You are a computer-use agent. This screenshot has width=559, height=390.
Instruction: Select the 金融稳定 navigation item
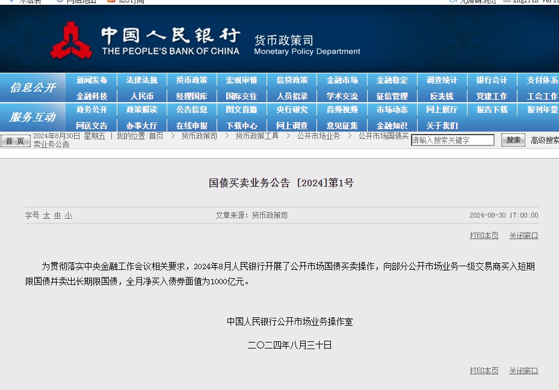pyautogui.click(x=392, y=80)
